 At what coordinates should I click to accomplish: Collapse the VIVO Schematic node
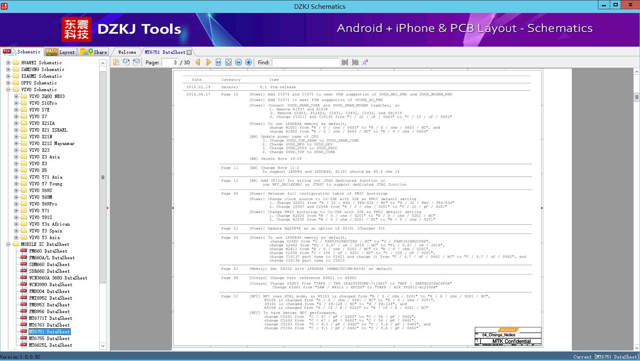[x=8, y=90]
